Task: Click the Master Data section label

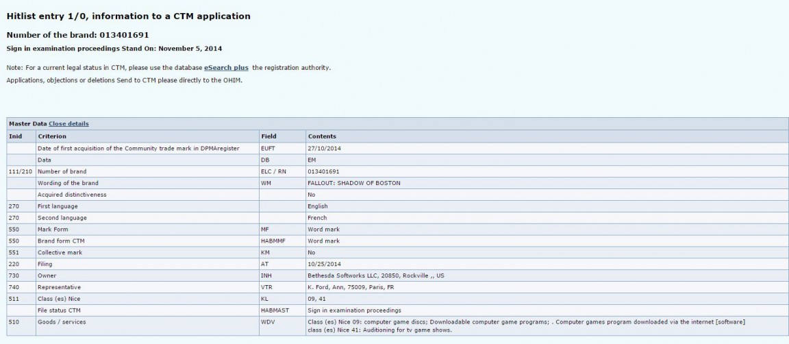Action: (x=27, y=124)
